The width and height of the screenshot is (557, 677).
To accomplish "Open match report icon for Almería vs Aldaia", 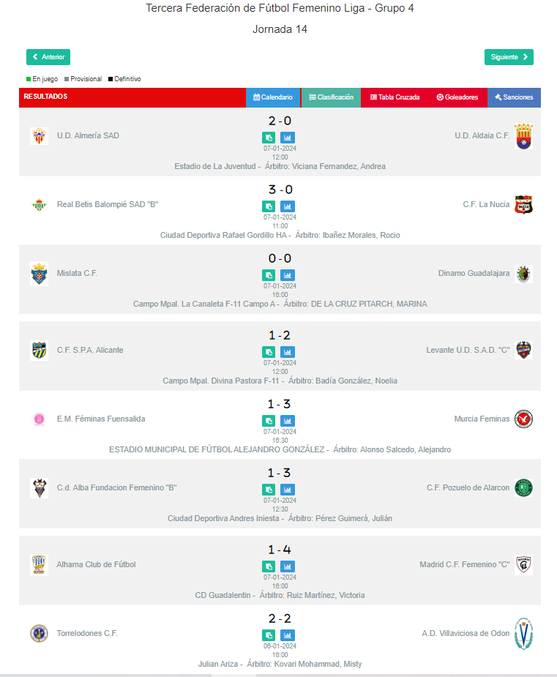I will tap(269, 138).
